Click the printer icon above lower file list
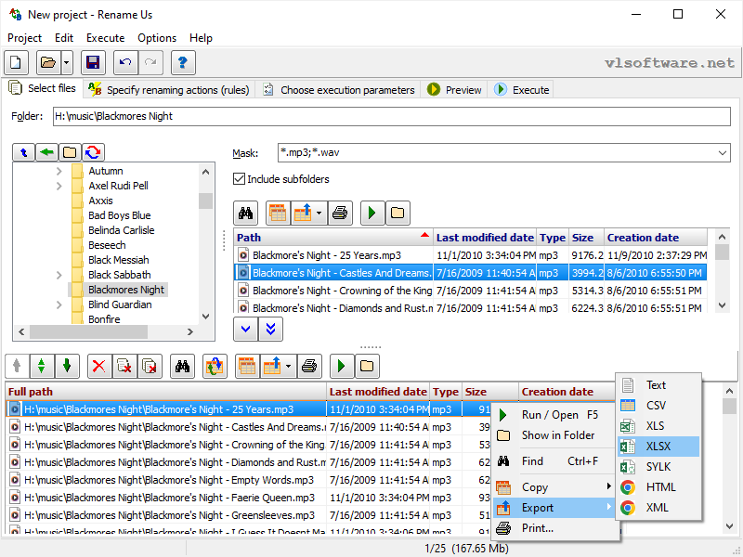Viewport: 743px width, 557px height. [309, 366]
